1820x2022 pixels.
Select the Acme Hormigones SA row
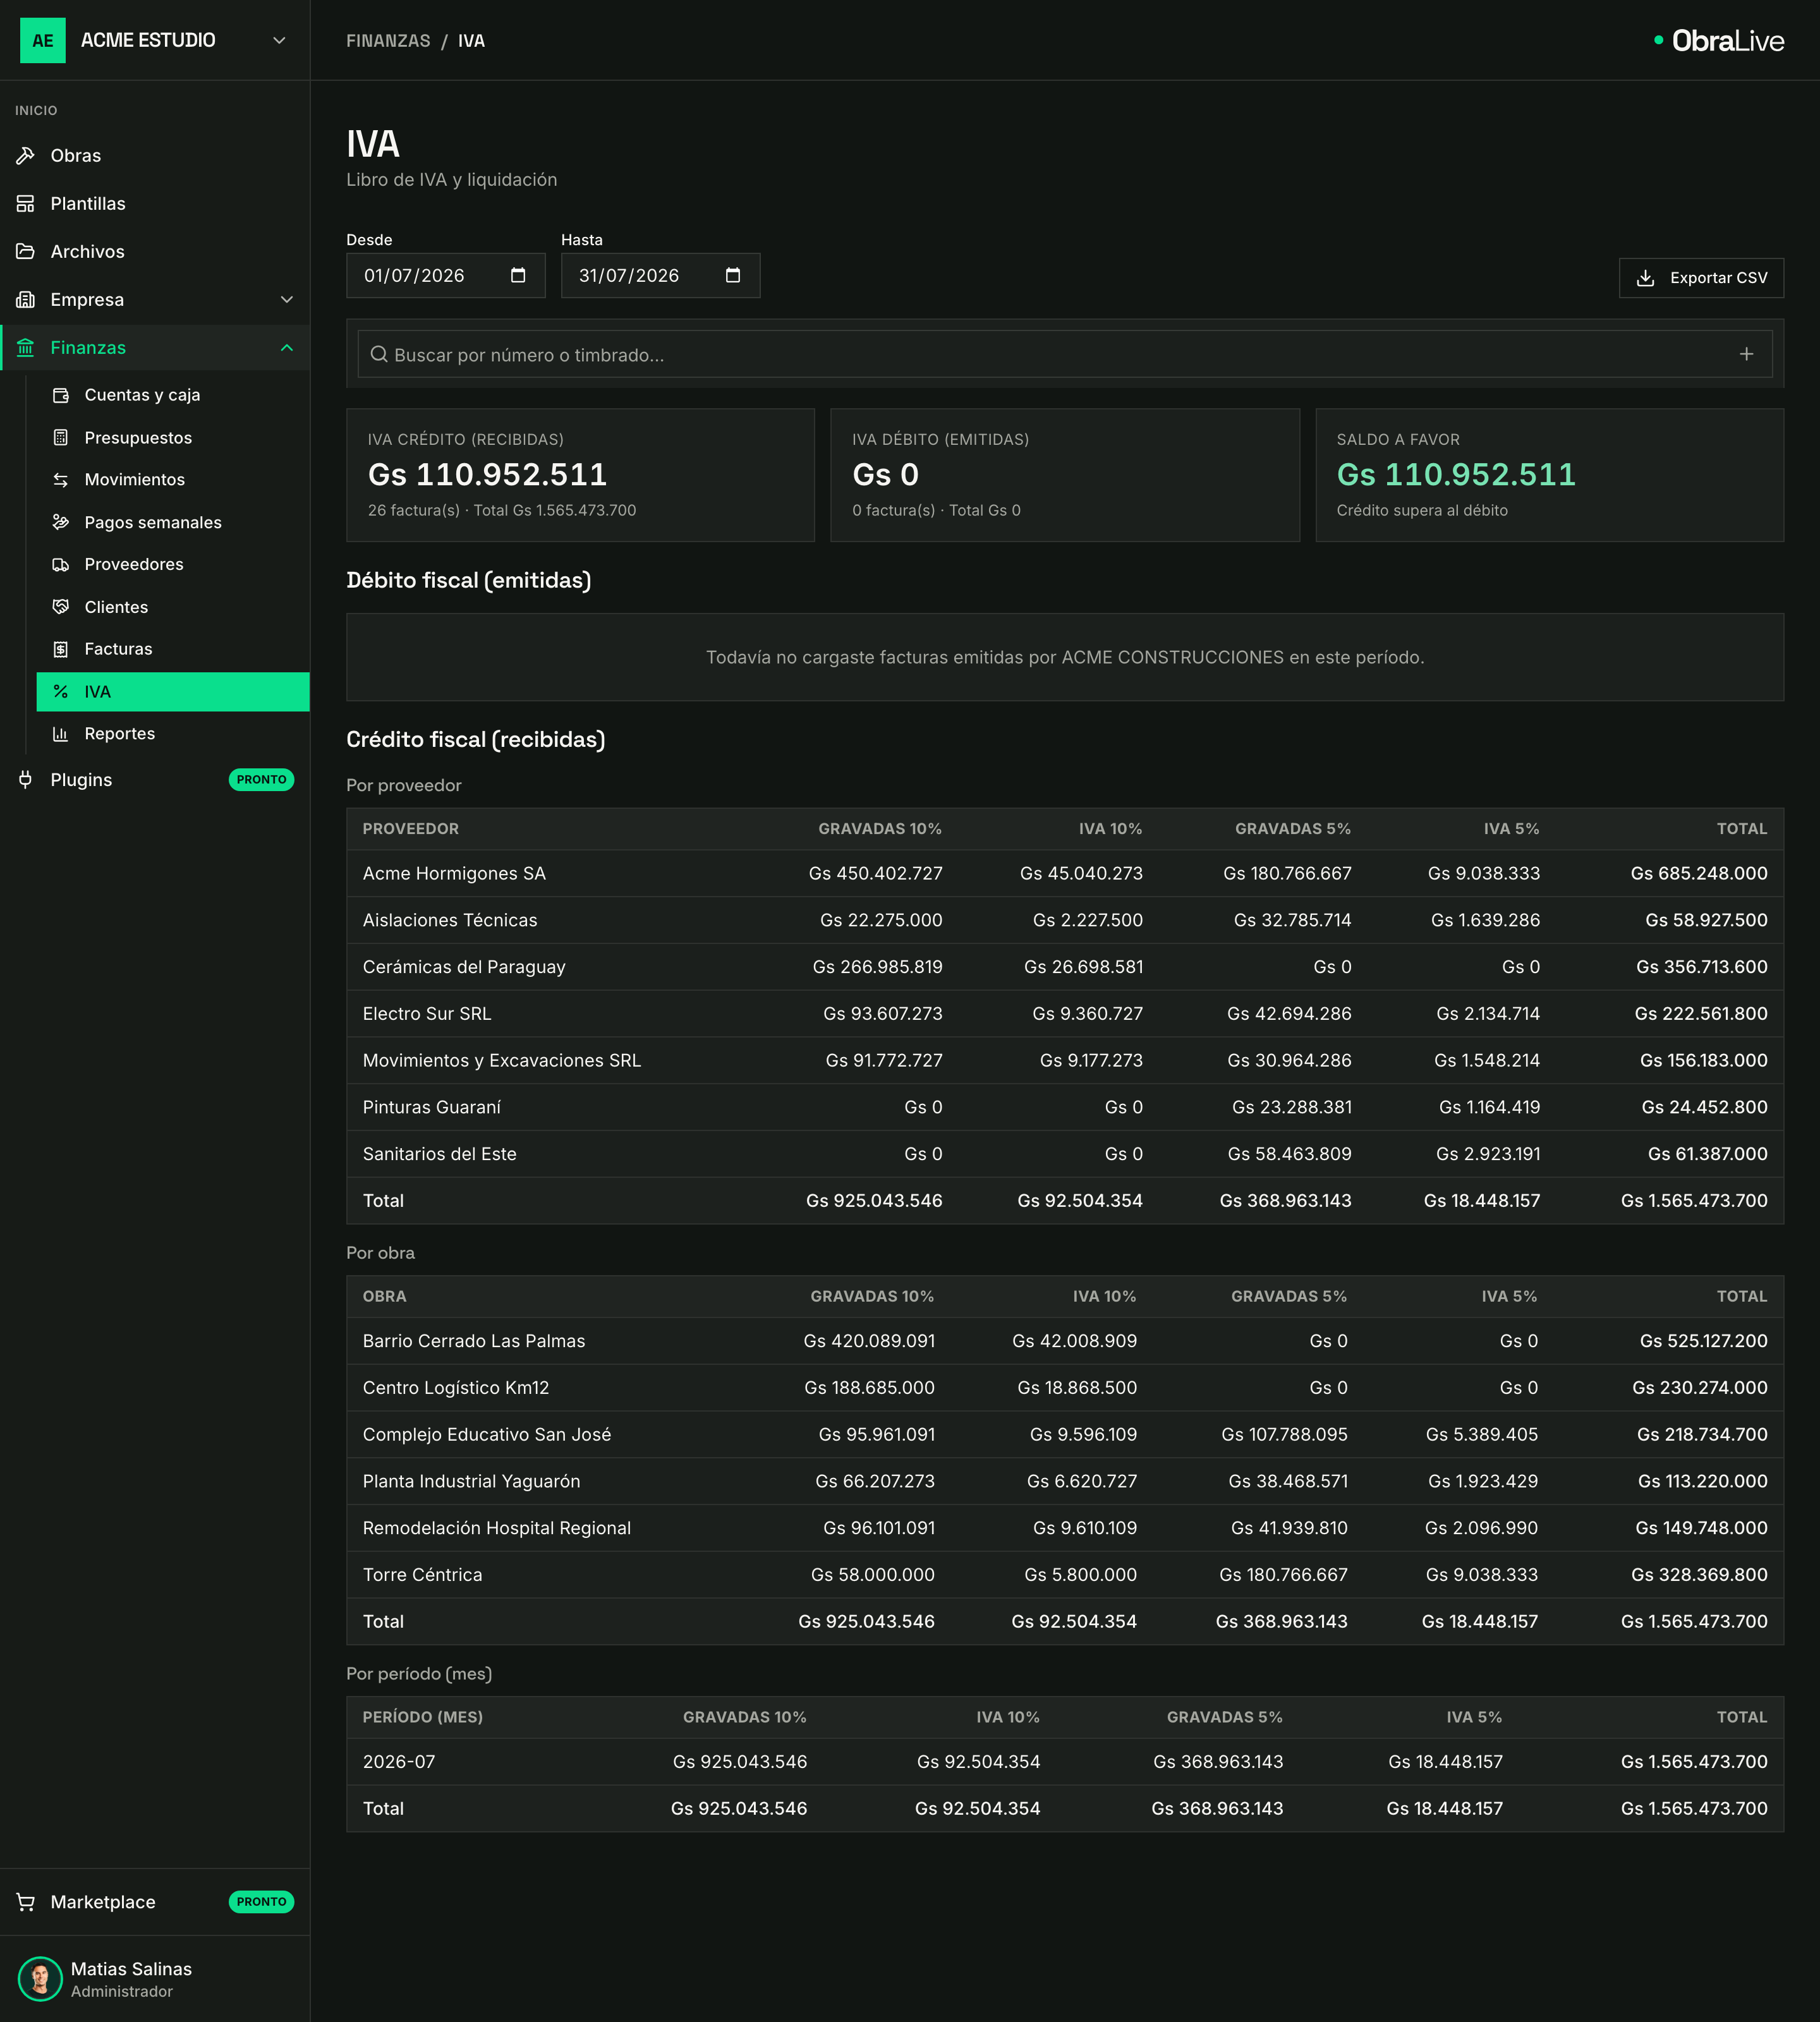click(x=1065, y=873)
